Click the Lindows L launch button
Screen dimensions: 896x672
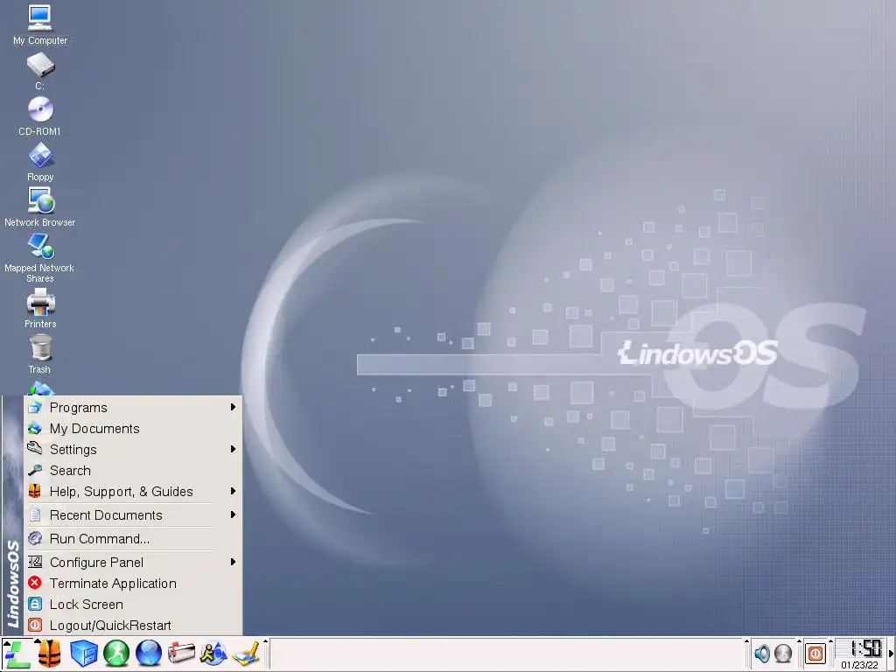[x=17, y=654]
